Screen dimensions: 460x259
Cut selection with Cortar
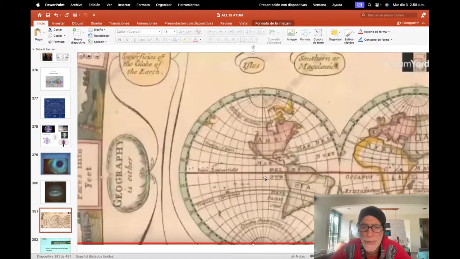coord(55,29)
